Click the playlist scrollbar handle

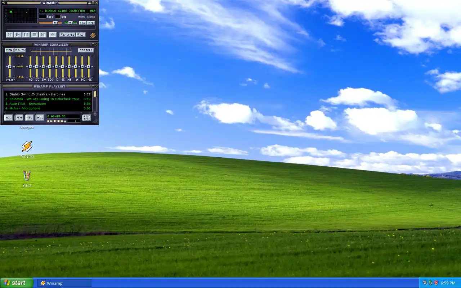95,94
